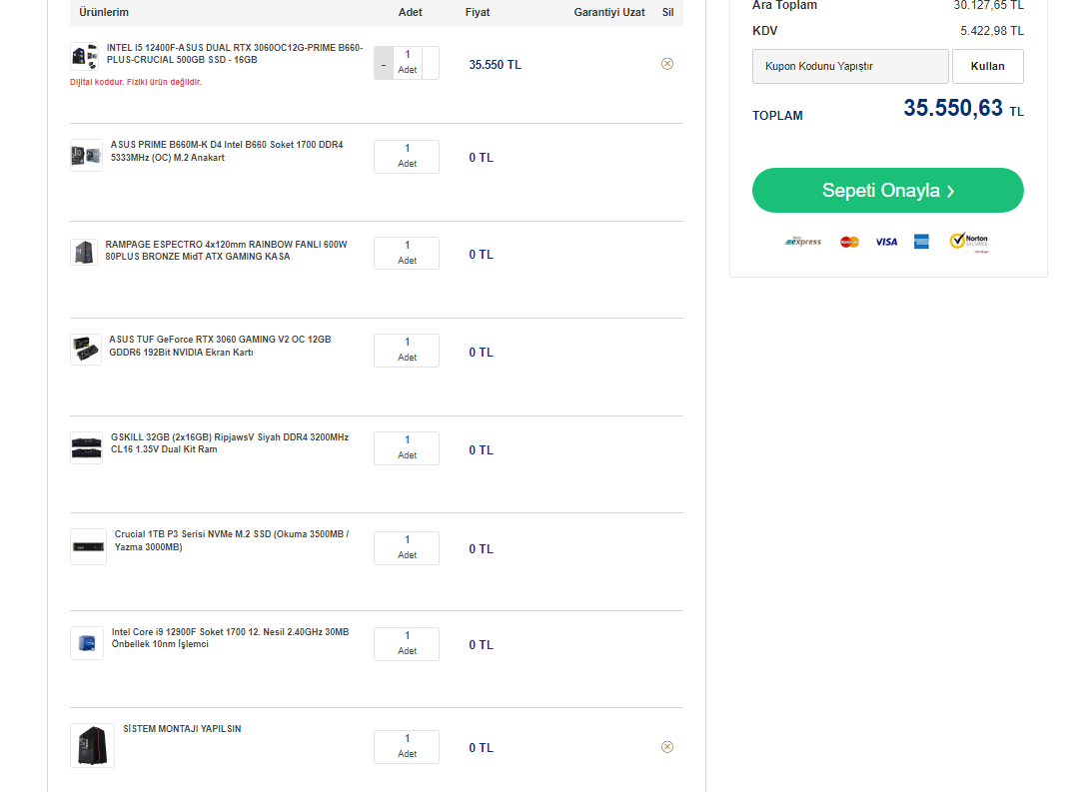Click the quantity field of INTEL I5 12400F bundle
The width and height of the screenshot is (1082, 792).
408,64
